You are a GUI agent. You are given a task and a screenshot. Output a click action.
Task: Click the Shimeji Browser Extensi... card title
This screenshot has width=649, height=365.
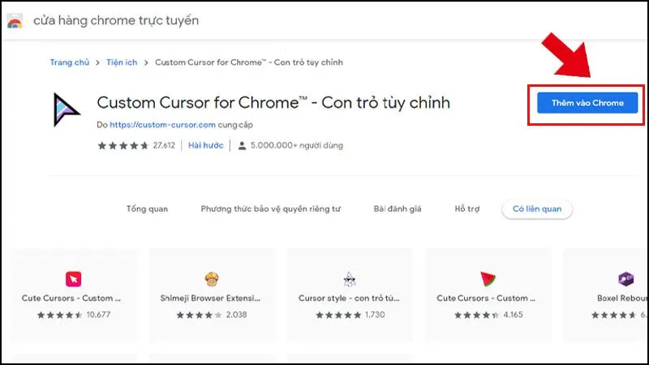point(210,298)
